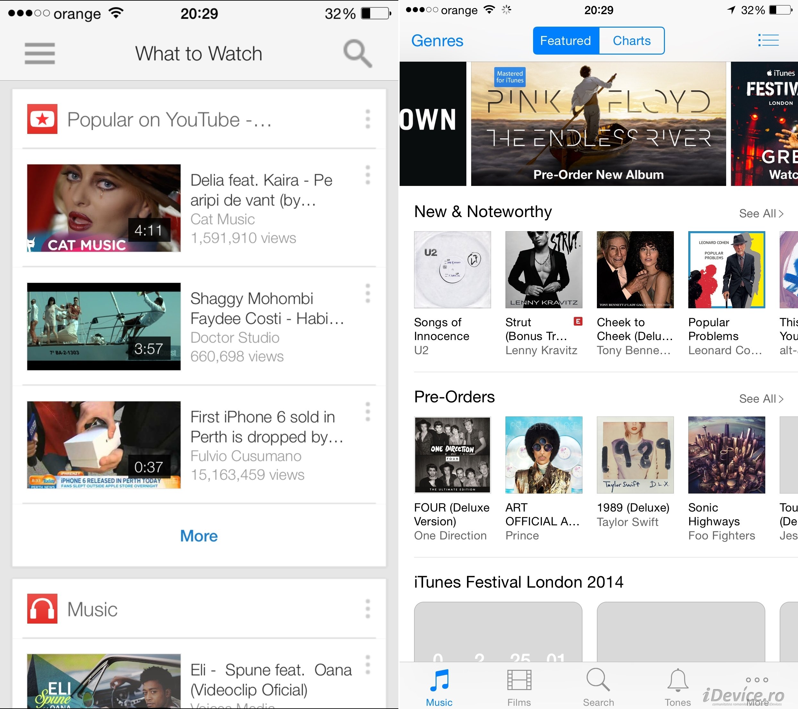Tap the red Music headphones icon
Screen dimensions: 798x709
pos(42,608)
